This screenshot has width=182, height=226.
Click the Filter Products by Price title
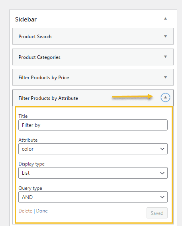pyautogui.click(x=44, y=78)
